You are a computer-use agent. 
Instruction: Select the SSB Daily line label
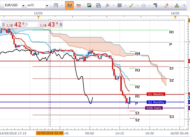(154, 108)
